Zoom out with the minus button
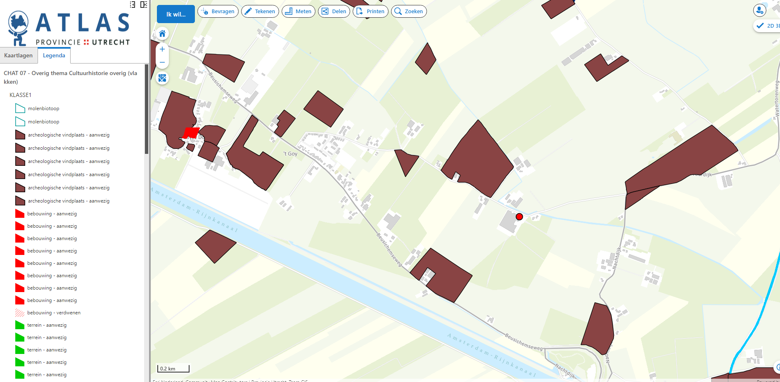Image resolution: width=780 pixels, height=382 pixels. pos(162,62)
